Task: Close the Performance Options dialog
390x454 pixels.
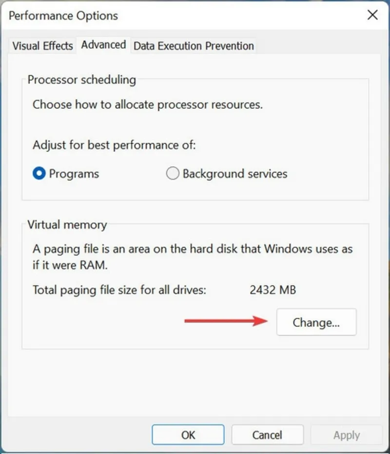Action: pos(372,15)
